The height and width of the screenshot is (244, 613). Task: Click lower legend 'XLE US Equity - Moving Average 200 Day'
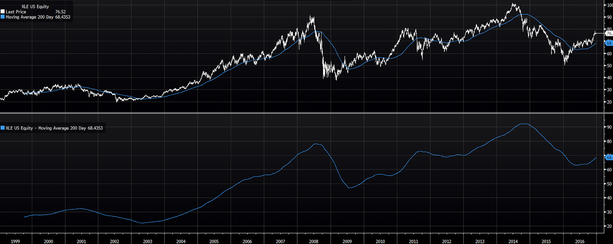pos(46,128)
